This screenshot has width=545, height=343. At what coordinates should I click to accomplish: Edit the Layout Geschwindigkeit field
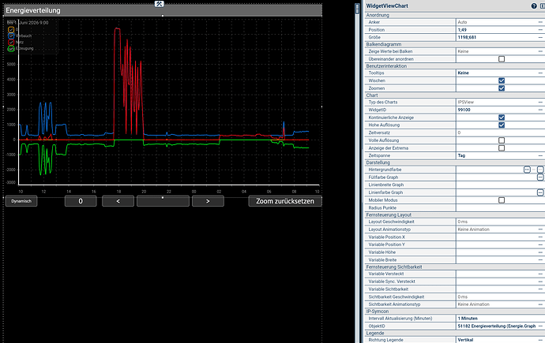tap(500, 222)
